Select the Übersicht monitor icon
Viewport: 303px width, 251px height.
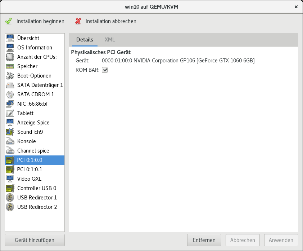(x=10, y=38)
